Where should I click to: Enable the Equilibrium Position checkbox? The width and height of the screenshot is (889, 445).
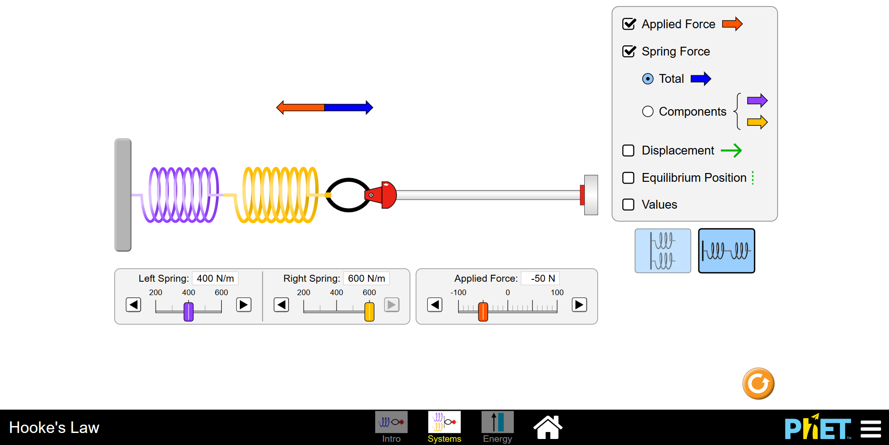click(628, 178)
